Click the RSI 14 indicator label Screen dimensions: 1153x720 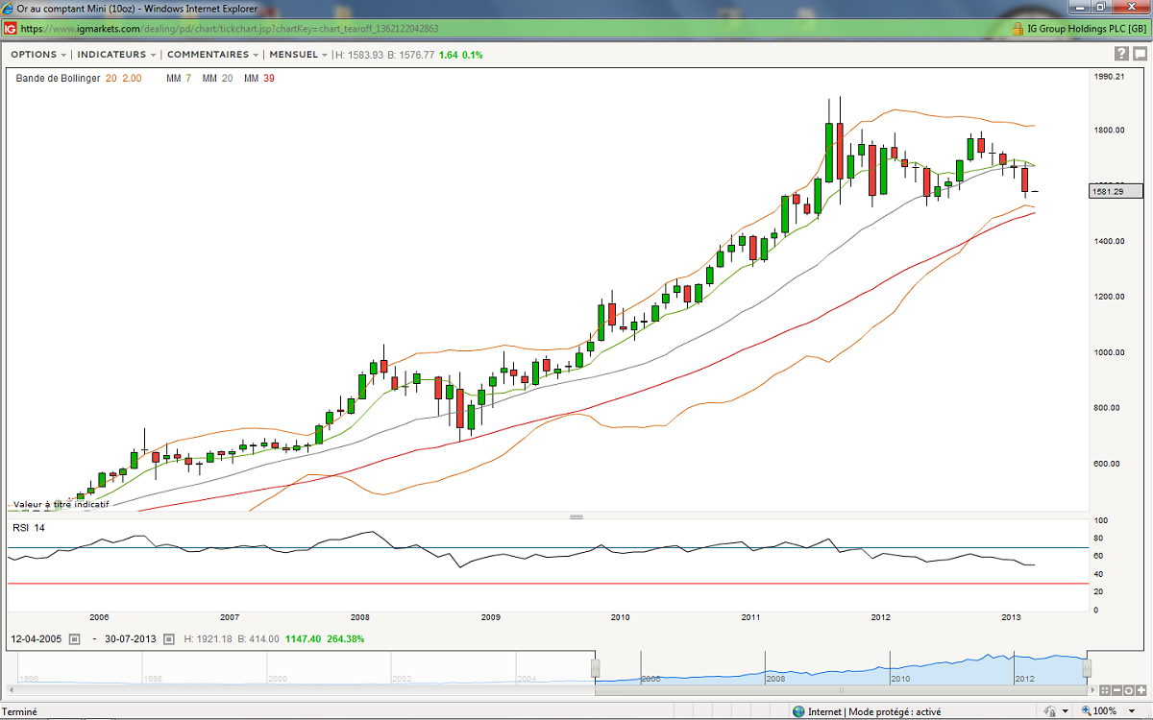28,528
